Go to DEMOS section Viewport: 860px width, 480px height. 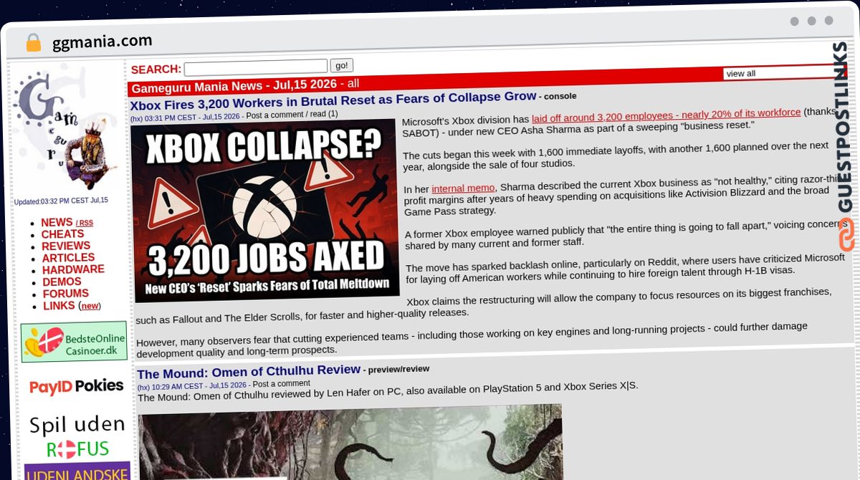pos(62,282)
